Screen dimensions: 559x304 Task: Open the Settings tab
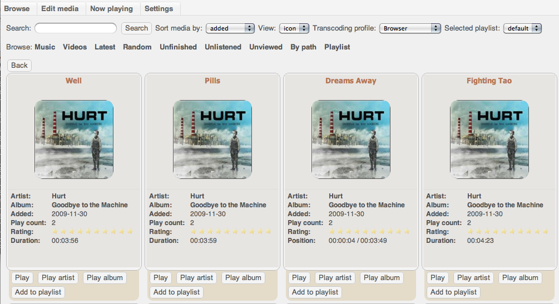(159, 8)
